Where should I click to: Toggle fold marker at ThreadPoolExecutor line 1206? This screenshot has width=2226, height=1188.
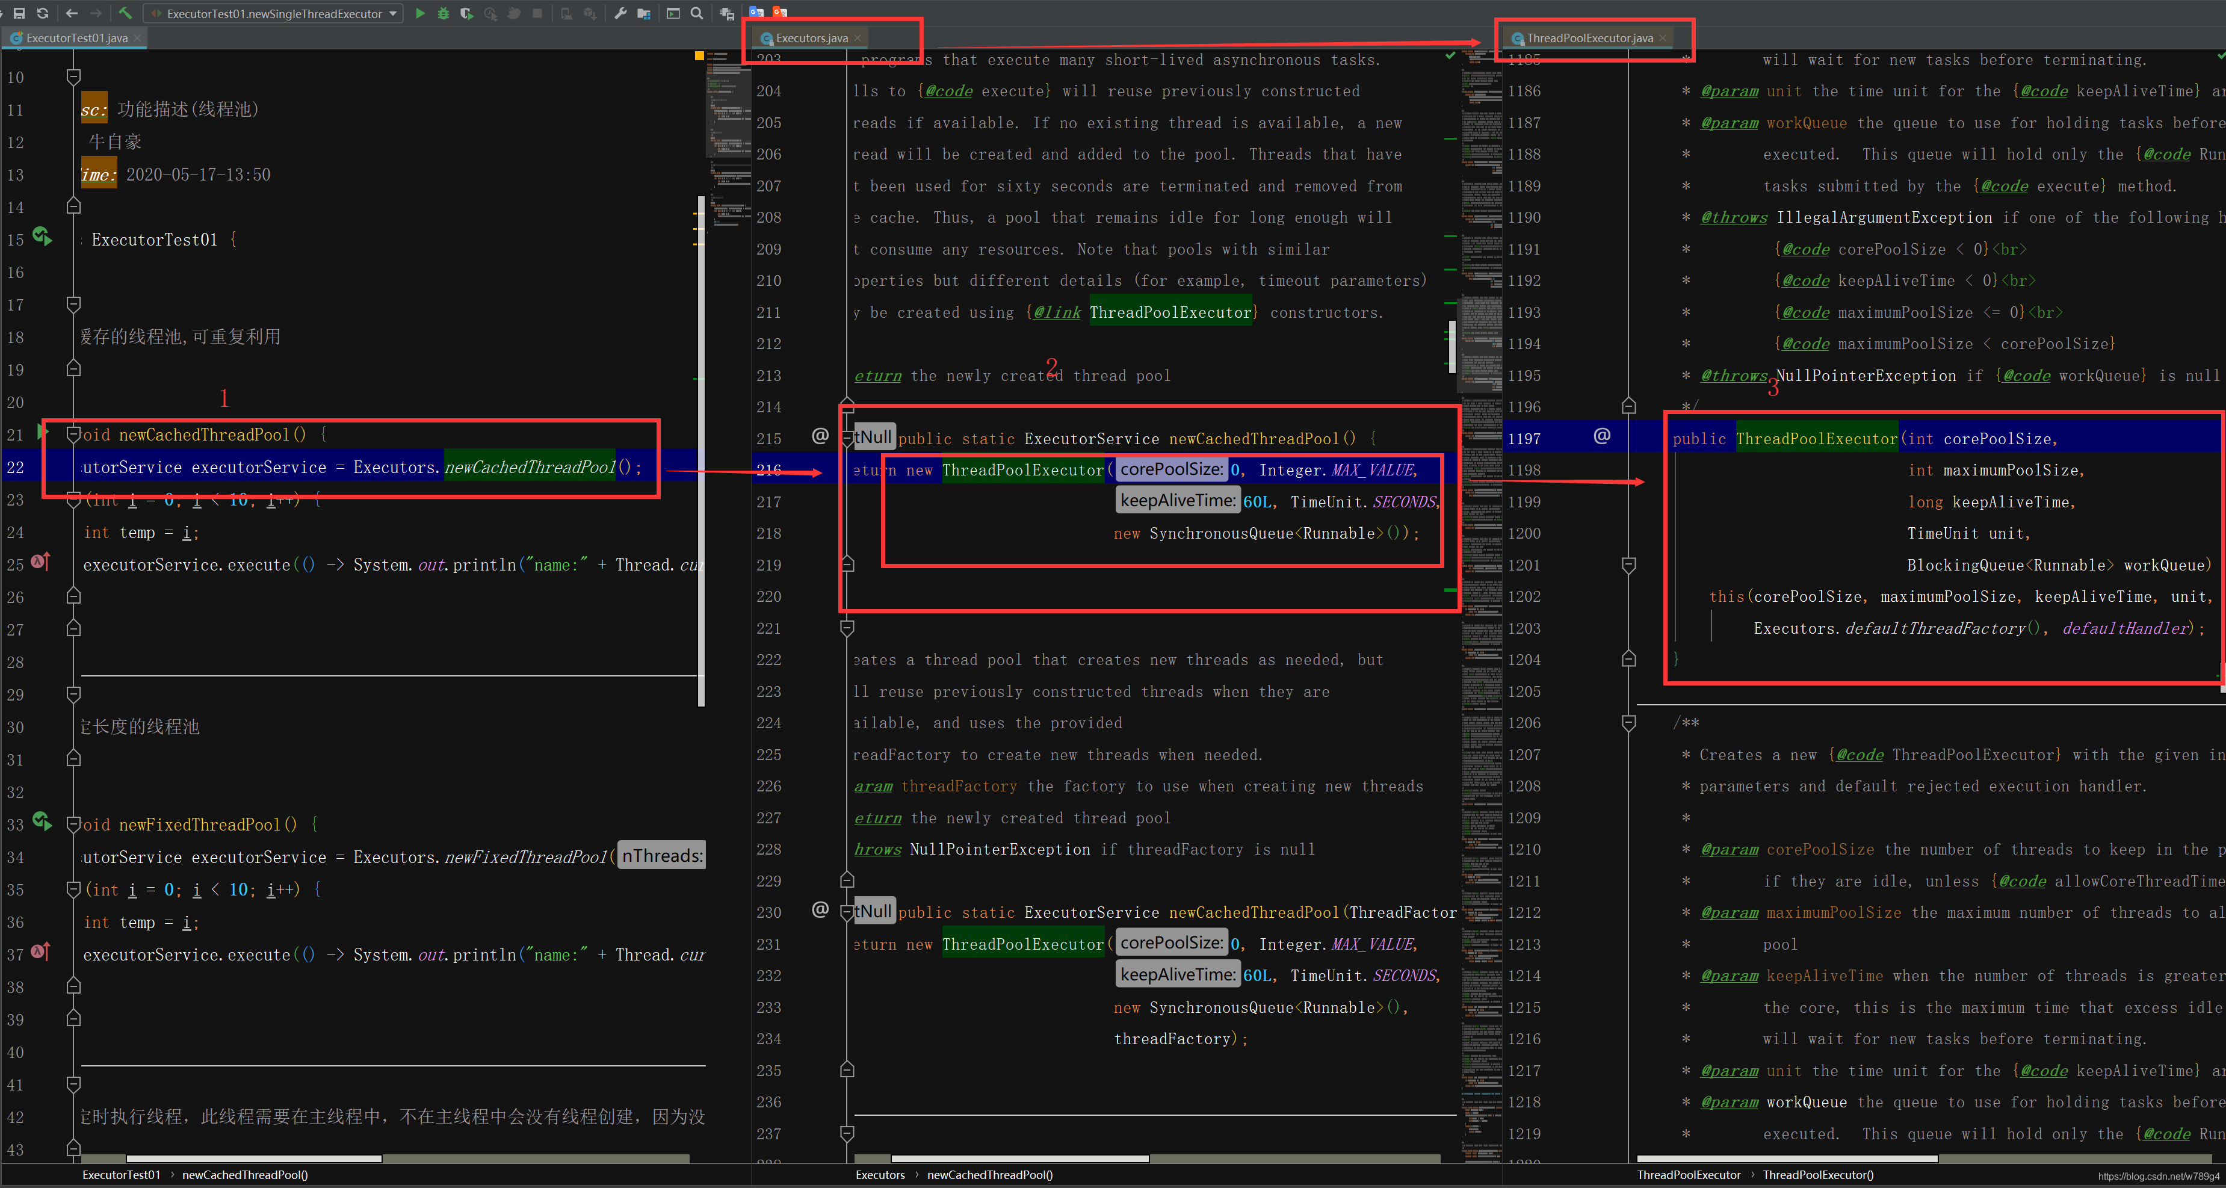tap(1629, 722)
